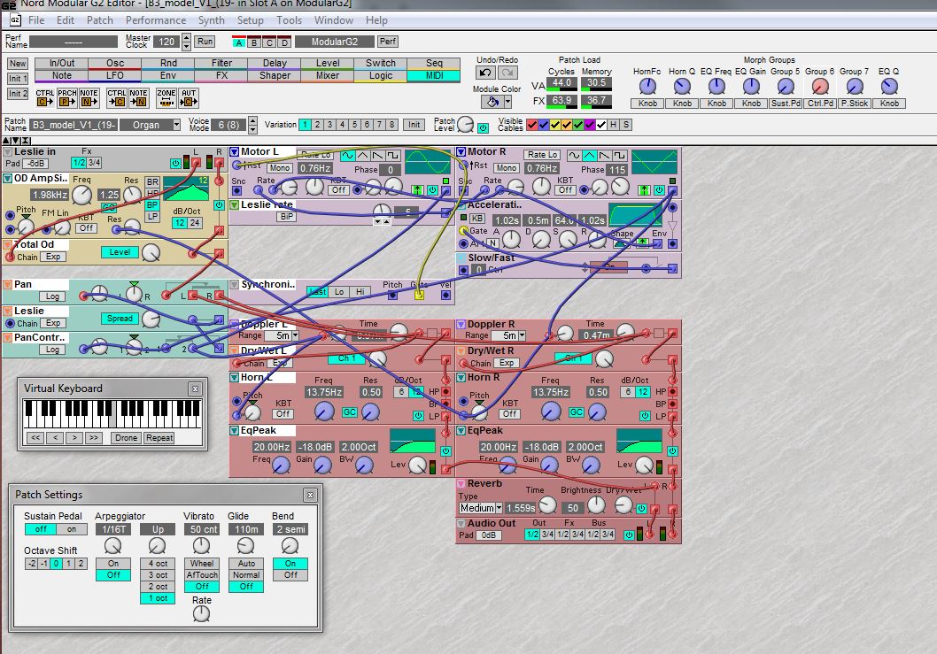Increase Master Clock with up stepper
Image resolution: width=937 pixels, height=654 pixels.
click(x=186, y=38)
